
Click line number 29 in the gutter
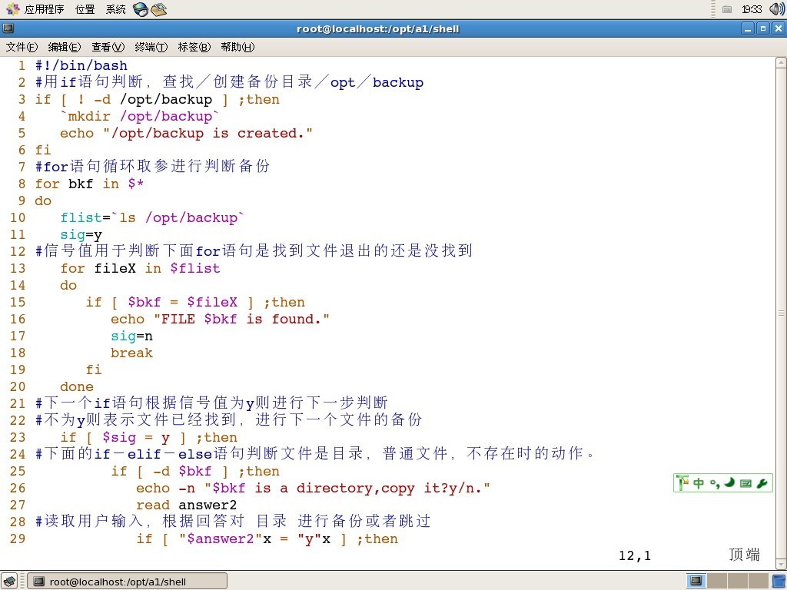[x=18, y=539]
